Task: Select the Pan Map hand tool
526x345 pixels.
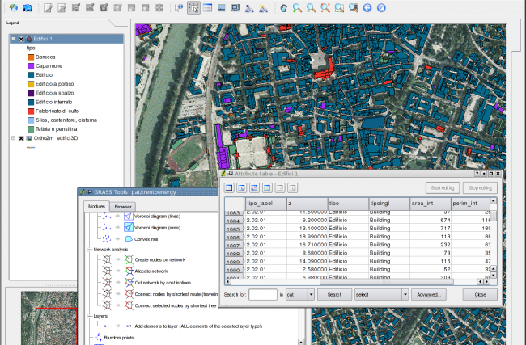Action: coord(283,8)
